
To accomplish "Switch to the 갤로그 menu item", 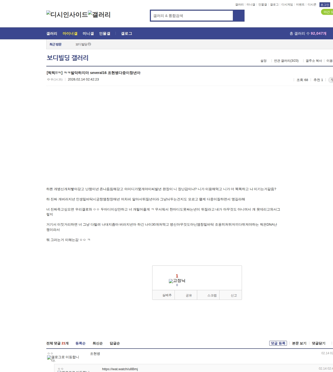I will coord(126,33).
